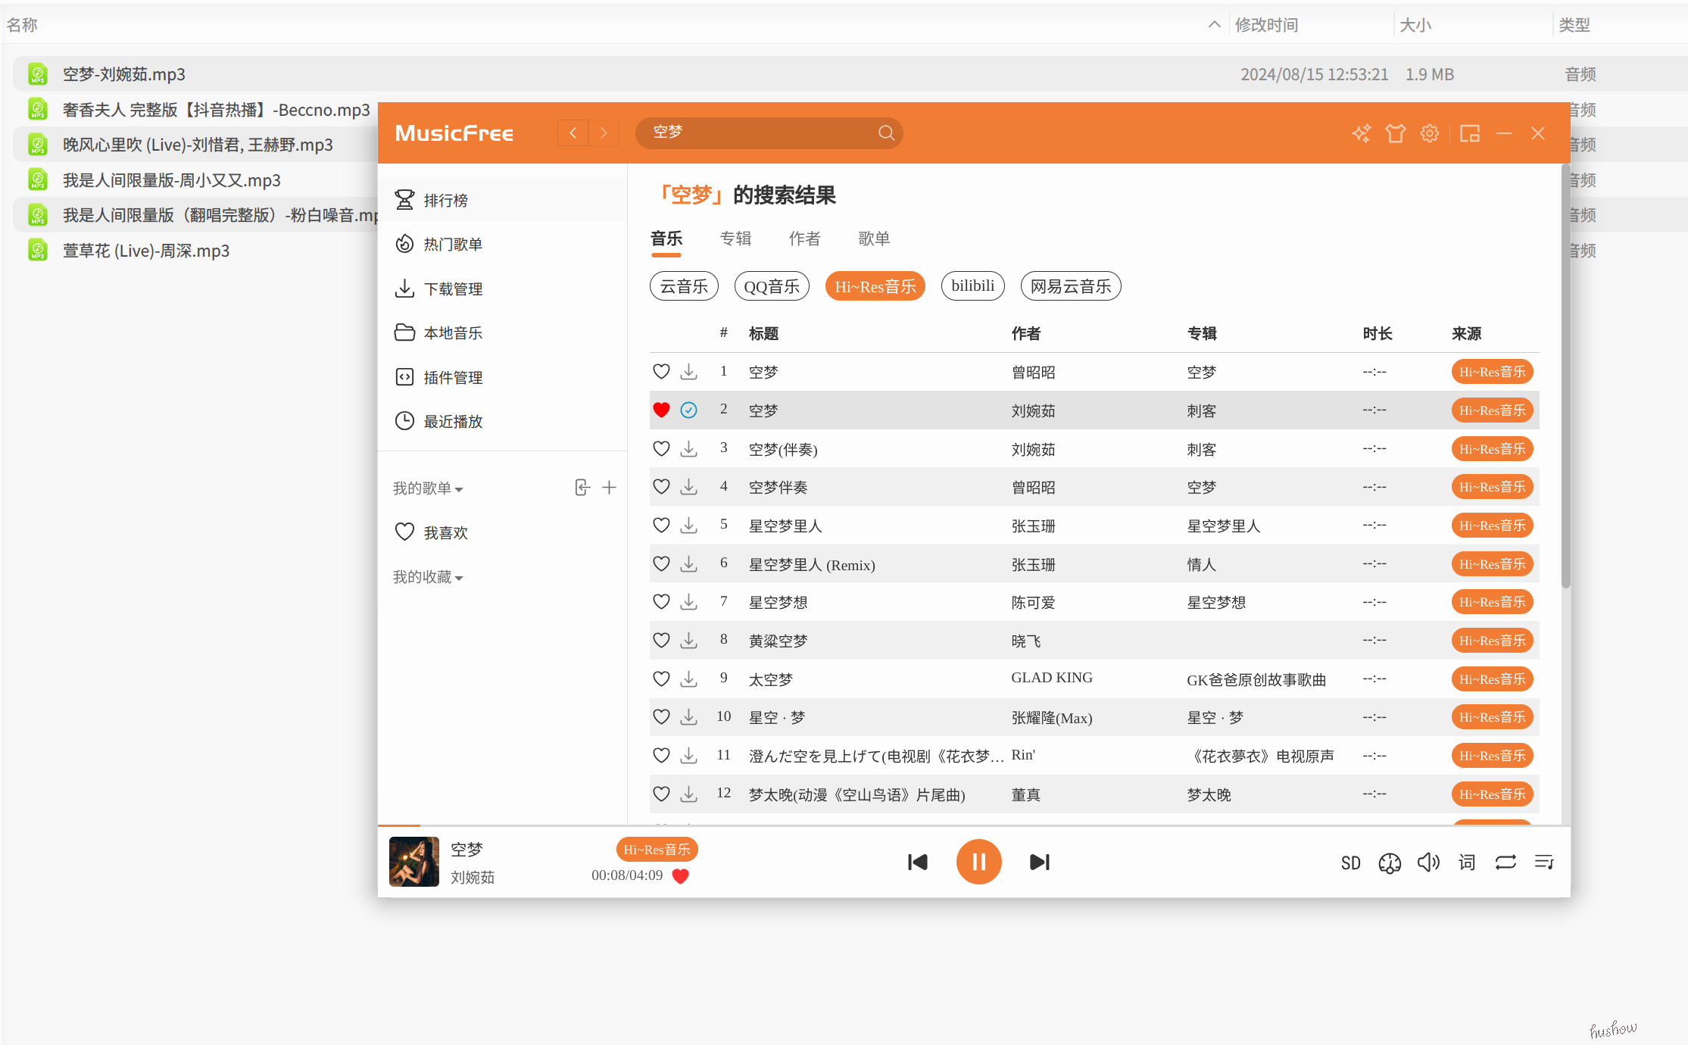Select 空梦-刘婉茹.mp3 in file manager
This screenshot has height=1045, width=1688.
850,74
